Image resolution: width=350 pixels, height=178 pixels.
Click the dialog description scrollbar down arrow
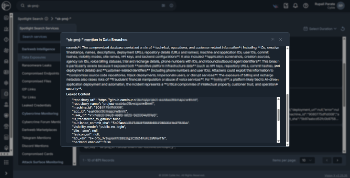click(x=287, y=145)
